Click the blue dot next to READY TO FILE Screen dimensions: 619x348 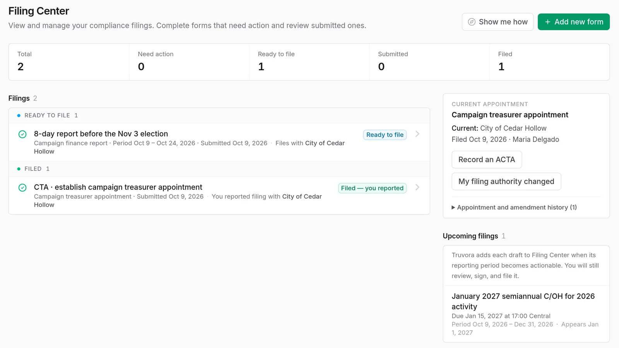pyautogui.click(x=19, y=115)
